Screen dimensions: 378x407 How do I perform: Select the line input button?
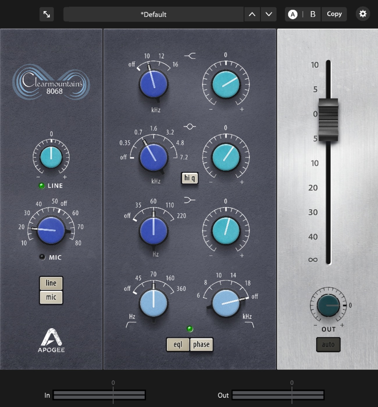51,283
